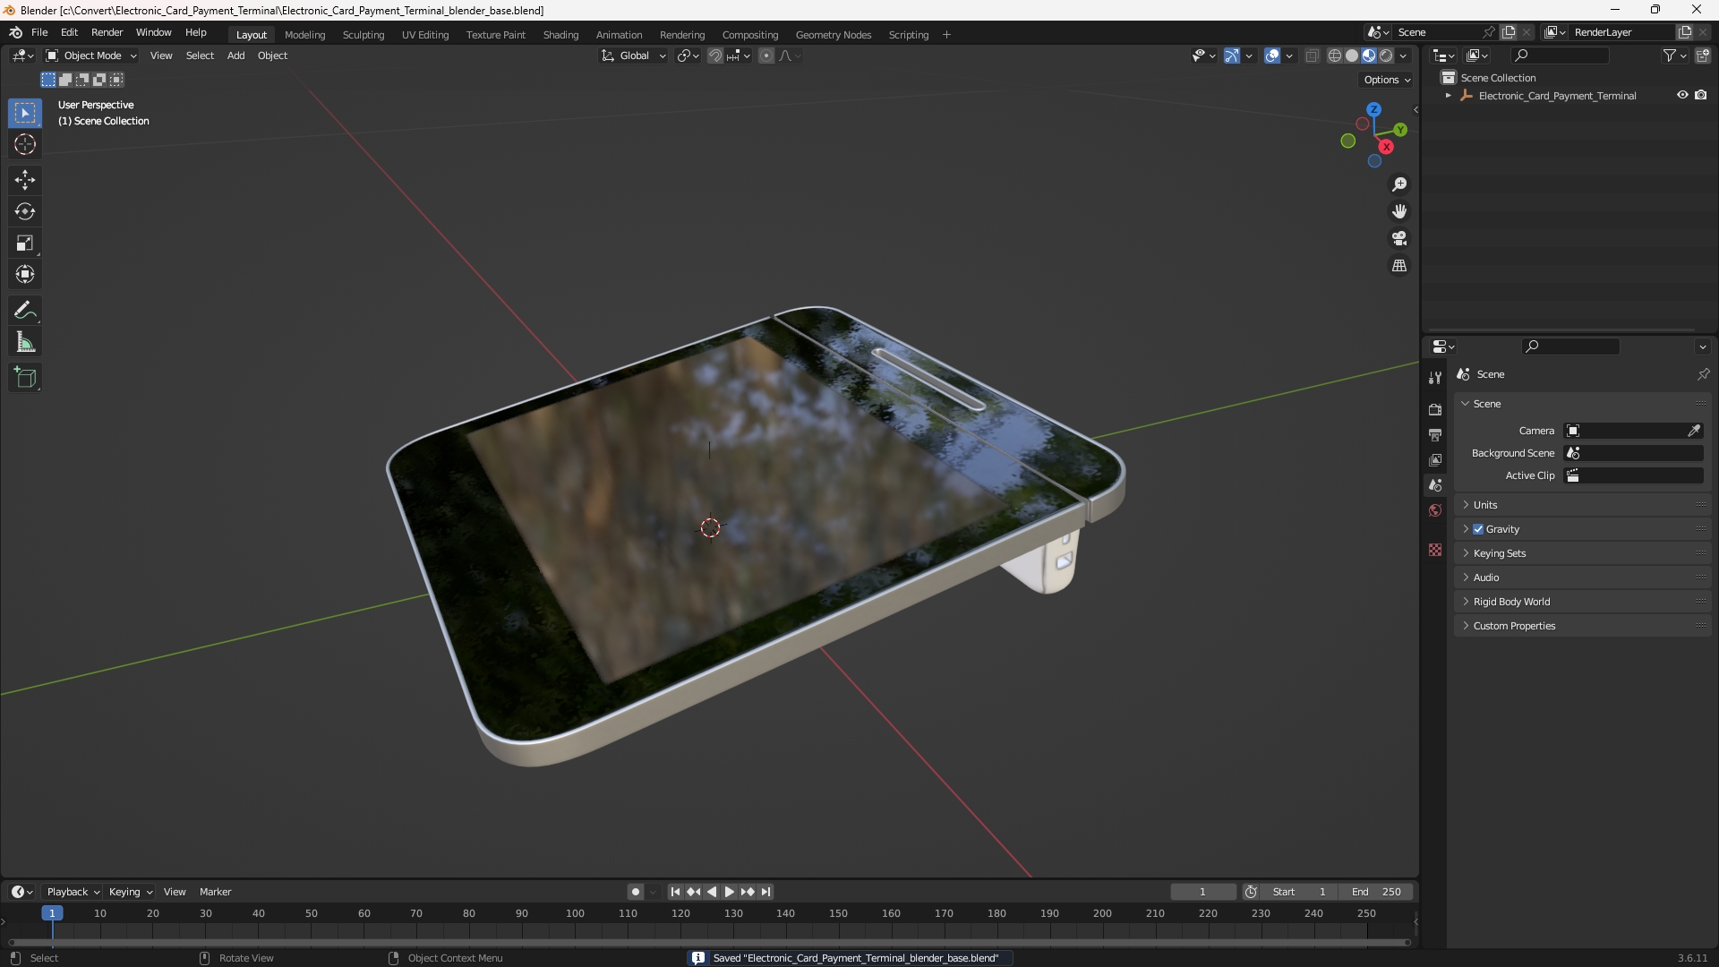
Task: Disable rendering of Electronic_Card_Payment_Terminal camera icon
Action: (x=1701, y=95)
